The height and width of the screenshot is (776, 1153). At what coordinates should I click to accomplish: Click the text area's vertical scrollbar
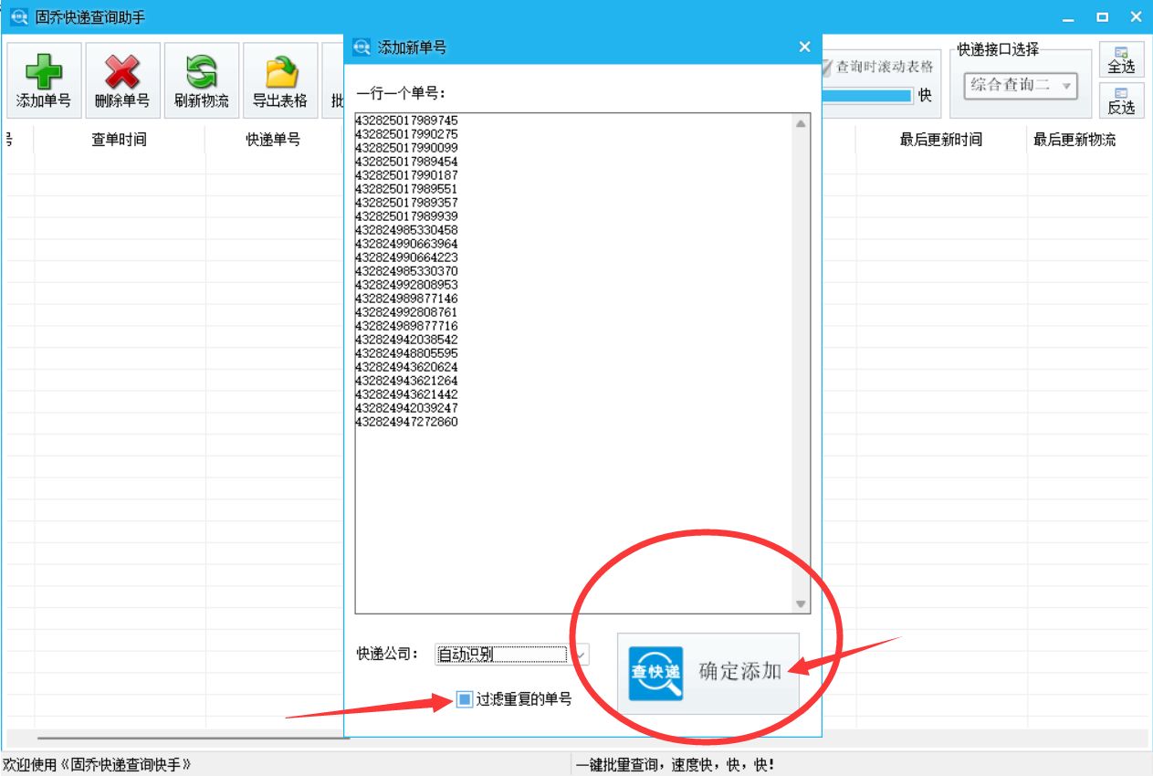[x=799, y=365]
